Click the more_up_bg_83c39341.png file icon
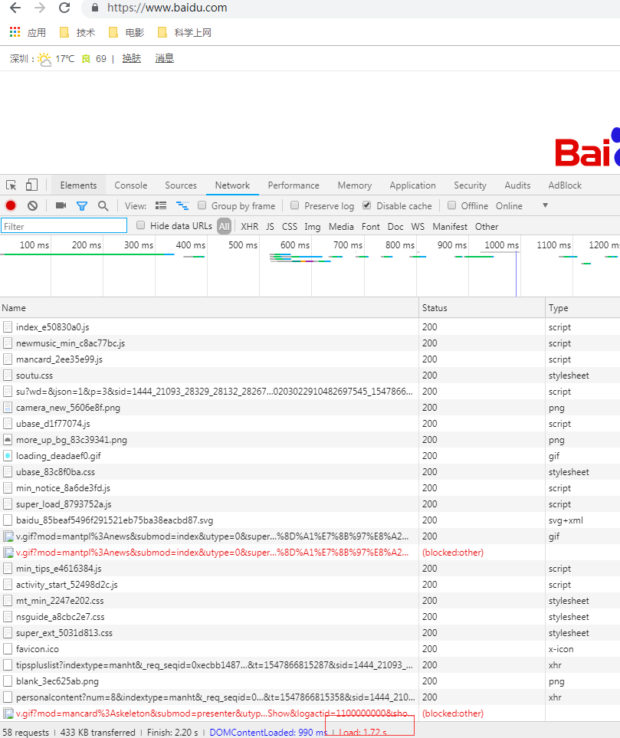The image size is (620, 738). click(8, 440)
